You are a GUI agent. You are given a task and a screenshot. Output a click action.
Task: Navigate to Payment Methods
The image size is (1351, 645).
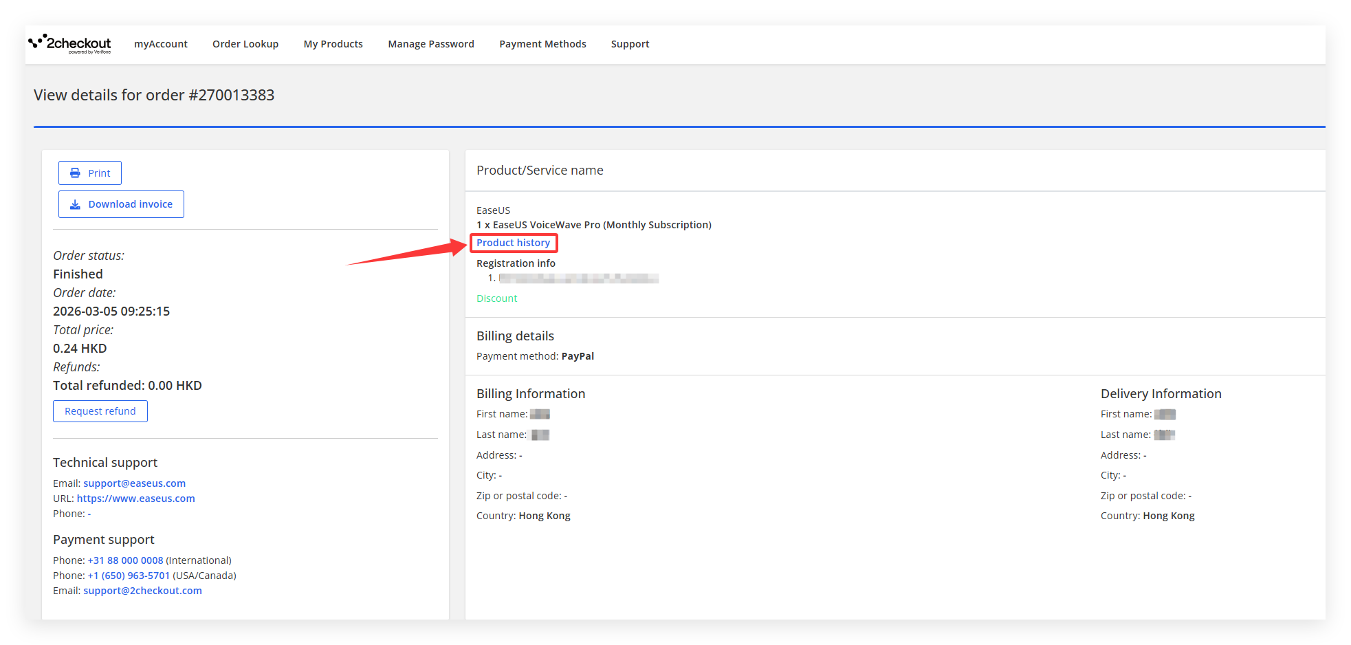(x=542, y=44)
